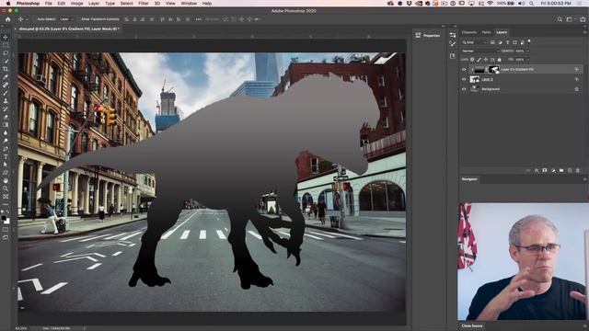Open the Opacity value dropdown arrow
589x331 pixels.
point(527,51)
